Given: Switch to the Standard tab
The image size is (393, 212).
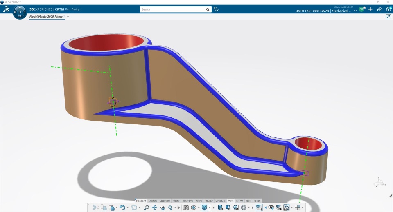Looking at the screenshot, I should (x=141, y=201).
